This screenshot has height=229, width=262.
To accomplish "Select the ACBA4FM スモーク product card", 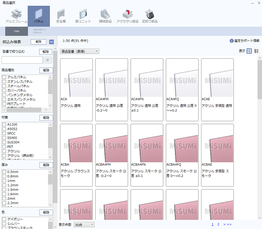I will [x=112, y=155].
